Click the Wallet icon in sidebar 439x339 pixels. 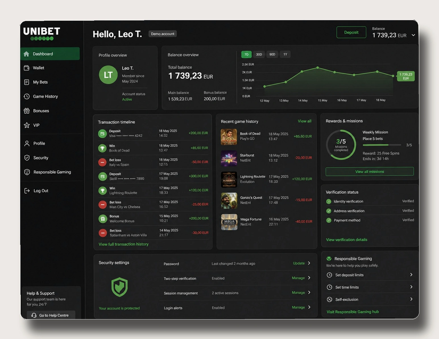27,68
